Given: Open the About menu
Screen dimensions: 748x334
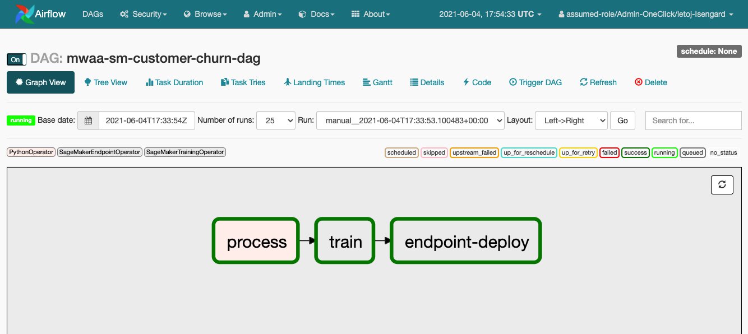Looking at the screenshot, I should [370, 14].
